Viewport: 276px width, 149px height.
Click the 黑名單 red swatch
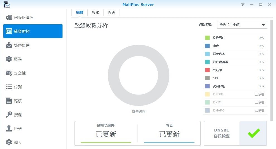click(x=207, y=70)
